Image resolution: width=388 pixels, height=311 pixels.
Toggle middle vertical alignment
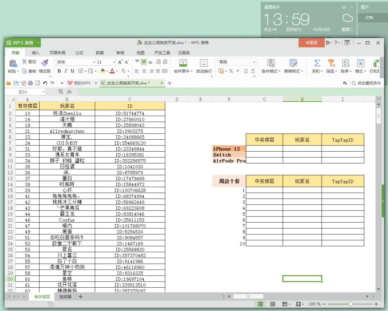(x=144, y=62)
